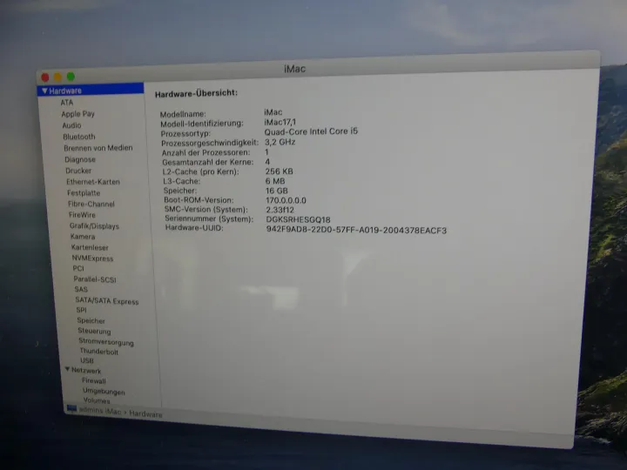Select NVMExpress in the list

click(93, 258)
